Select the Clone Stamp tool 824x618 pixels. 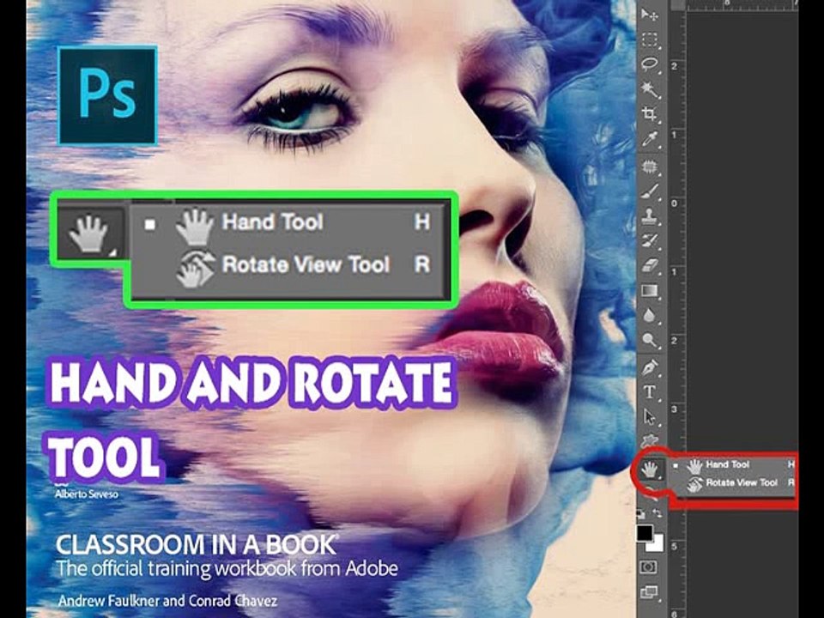pos(650,216)
